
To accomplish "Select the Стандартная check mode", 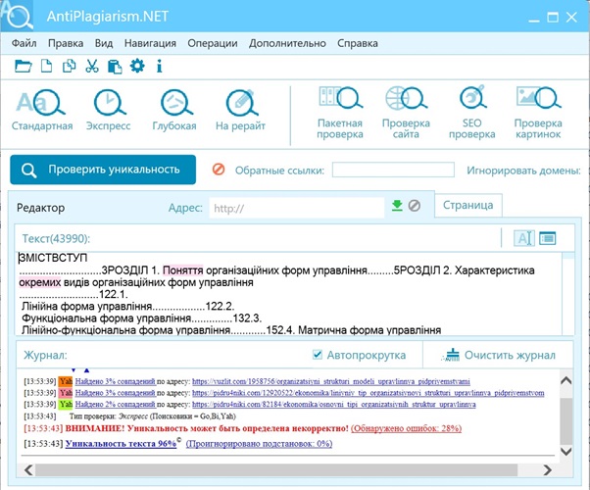I will point(42,111).
